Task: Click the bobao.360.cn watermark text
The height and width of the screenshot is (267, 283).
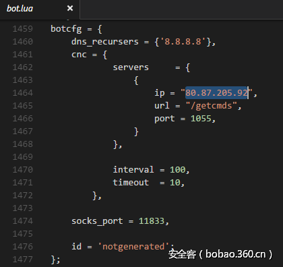Action: click(x=235, y=254)
